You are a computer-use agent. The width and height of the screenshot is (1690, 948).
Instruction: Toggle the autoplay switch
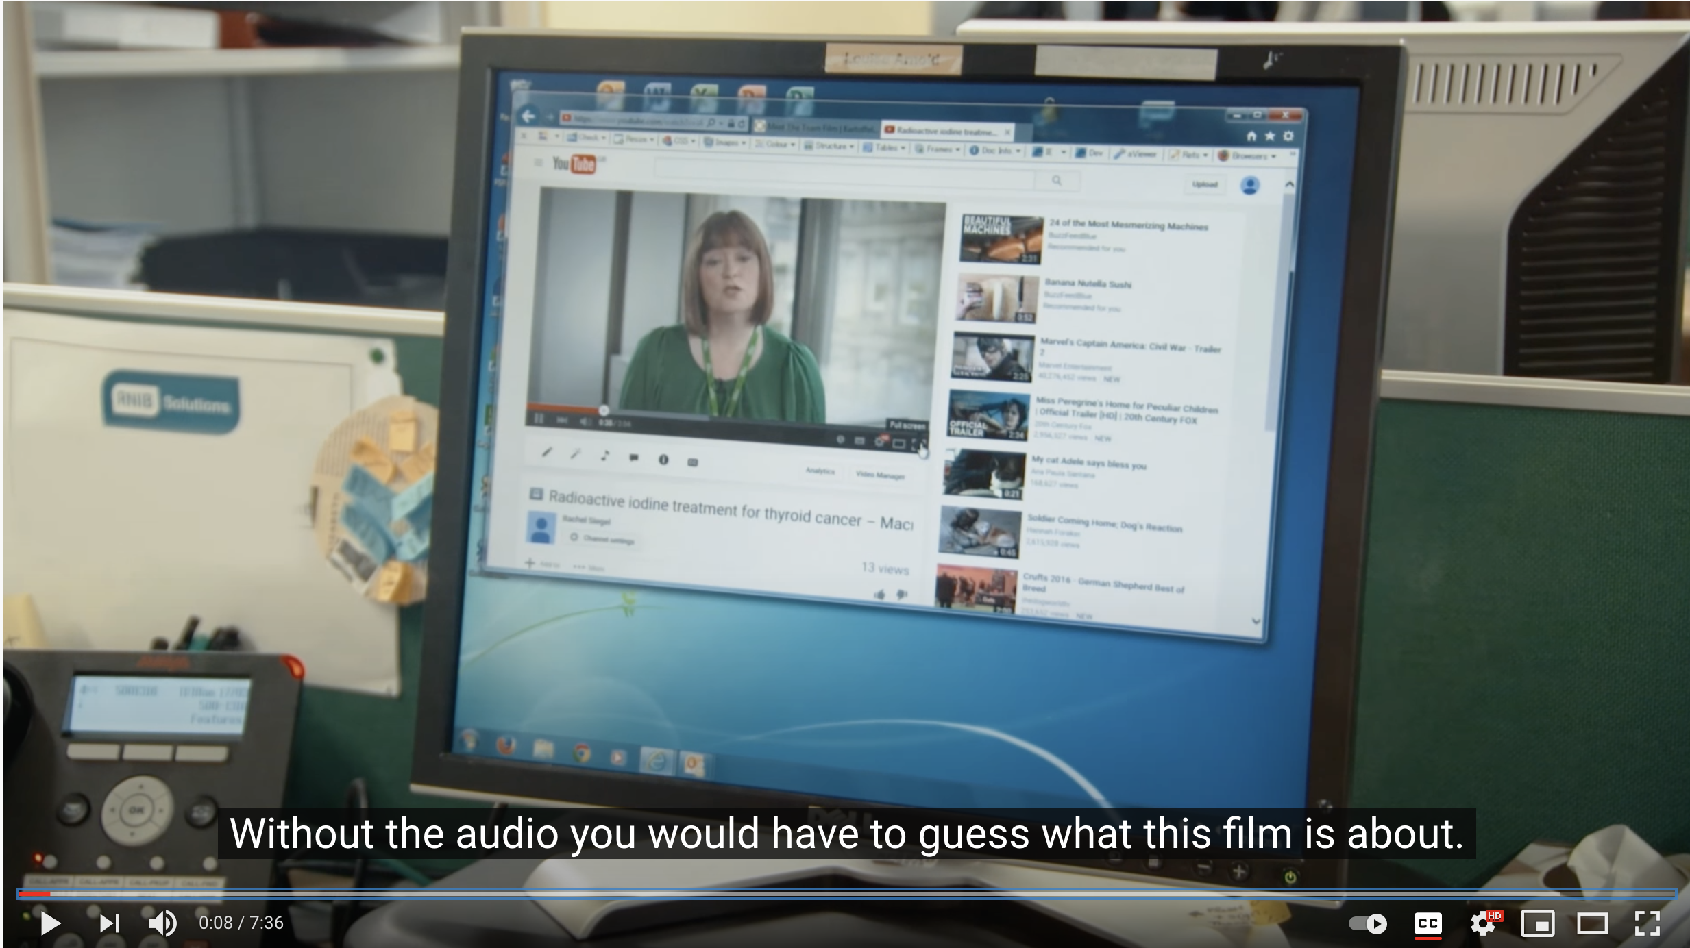tap(1367, 923)
